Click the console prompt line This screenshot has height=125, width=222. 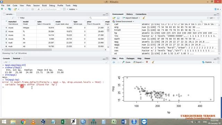[x=55, y=87]
